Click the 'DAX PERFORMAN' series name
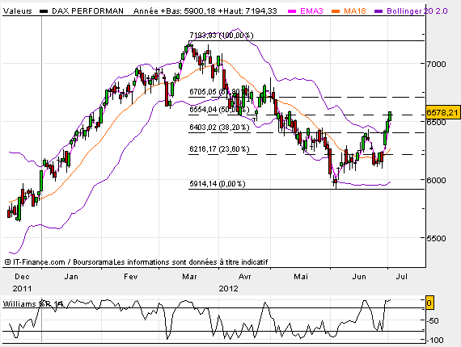Image resolution: width=461 pixels, height=347 pixels. (87, 11)
